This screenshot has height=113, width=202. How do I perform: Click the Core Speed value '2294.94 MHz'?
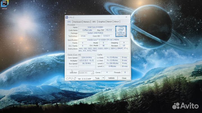pos(87,58)
